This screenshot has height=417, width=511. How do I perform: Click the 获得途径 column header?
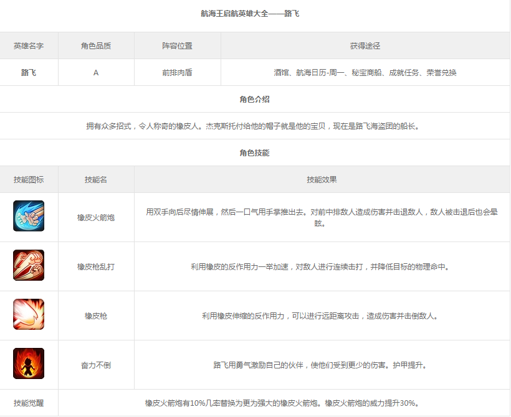point(365,46)
